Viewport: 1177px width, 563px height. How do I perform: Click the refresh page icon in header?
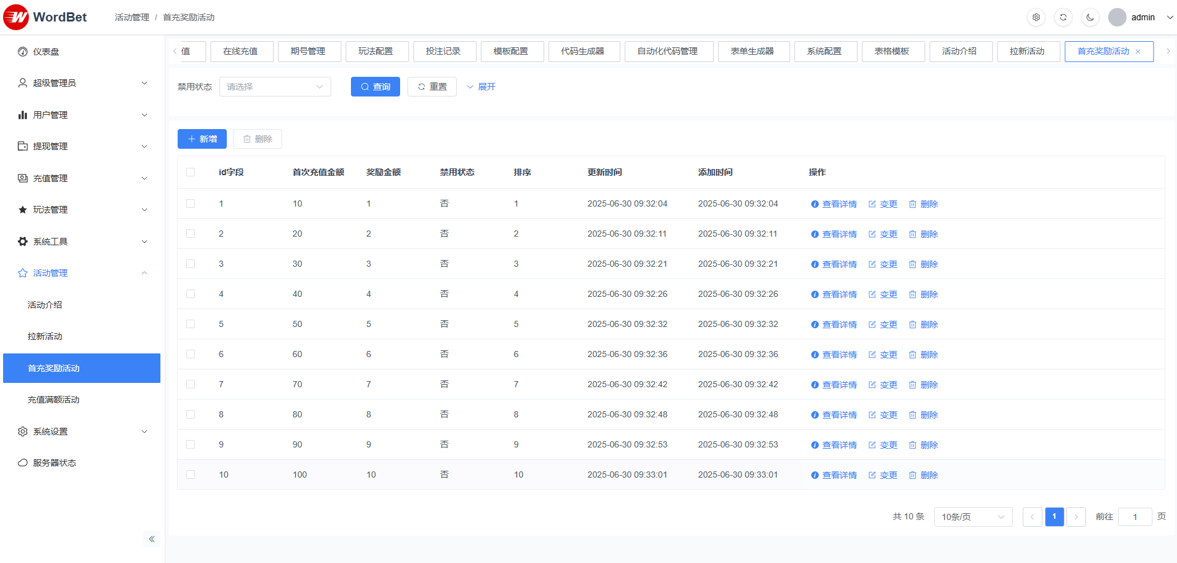pos(1063,17)
